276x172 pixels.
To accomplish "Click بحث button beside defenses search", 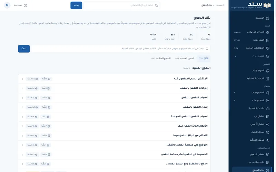I will tap(24, 49).
